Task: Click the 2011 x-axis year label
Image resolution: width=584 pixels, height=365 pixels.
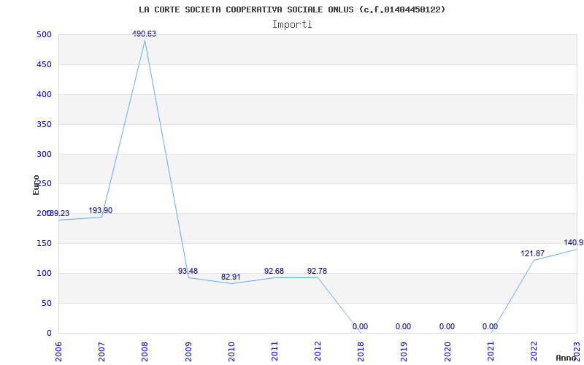Action: point(274,351)
